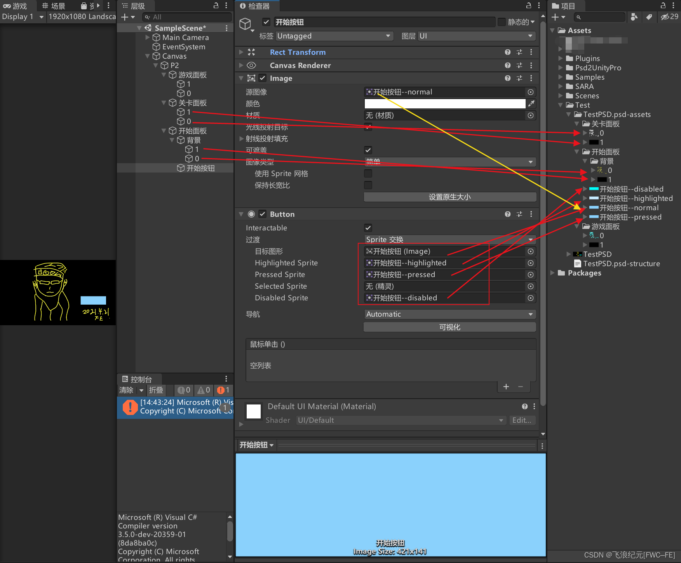Viewport: 681px width, 563px height.
Task: Open Image Type dropdown
Action: click(x=450, y=162)
